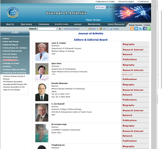The image size is (162, 149).
Task: Click the Facebook like thumbs-up button
Action: (x=100, y=7)
